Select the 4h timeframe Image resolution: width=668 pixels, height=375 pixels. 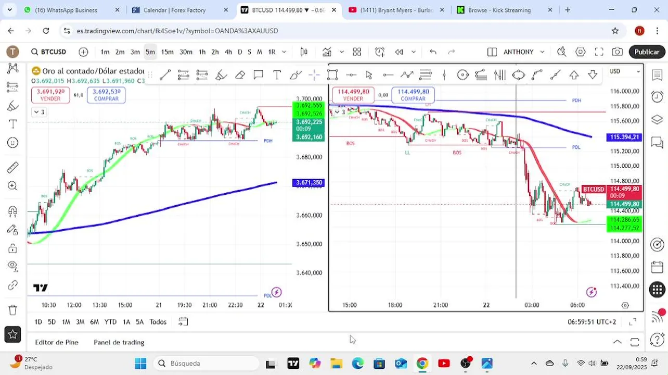coord(228,52)
